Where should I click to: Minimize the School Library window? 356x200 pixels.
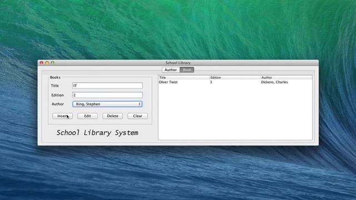point(47,63)
